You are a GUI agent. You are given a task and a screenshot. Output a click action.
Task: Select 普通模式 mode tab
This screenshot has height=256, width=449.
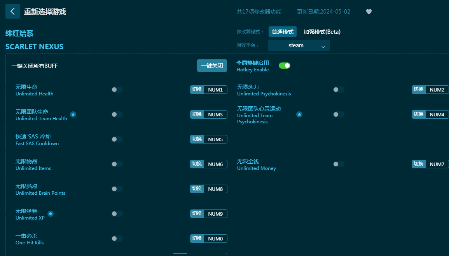pos(282,32)
